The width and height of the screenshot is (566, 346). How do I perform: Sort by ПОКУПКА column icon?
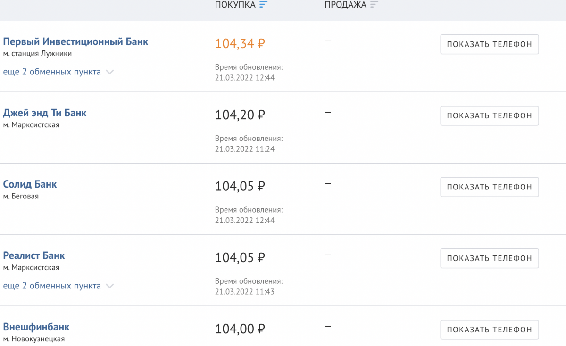(263, 5)
